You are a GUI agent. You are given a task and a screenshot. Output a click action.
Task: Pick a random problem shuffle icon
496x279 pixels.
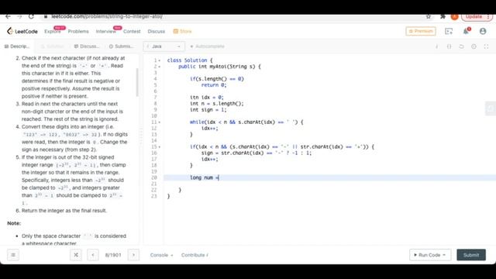click(x=76, y=255)
